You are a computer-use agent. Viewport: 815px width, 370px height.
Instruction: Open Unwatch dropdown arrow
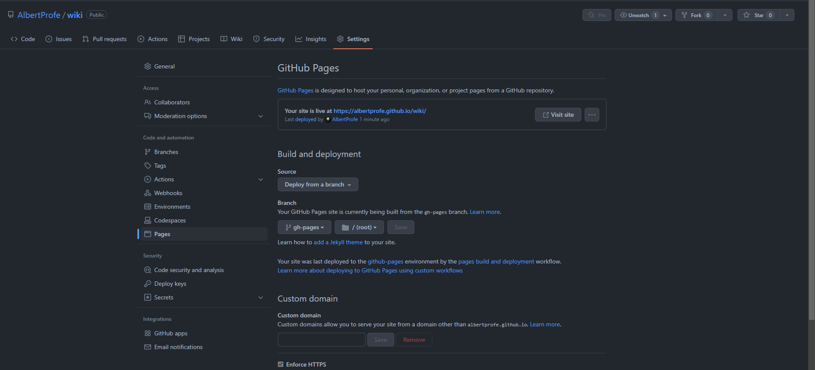(665, 15)
